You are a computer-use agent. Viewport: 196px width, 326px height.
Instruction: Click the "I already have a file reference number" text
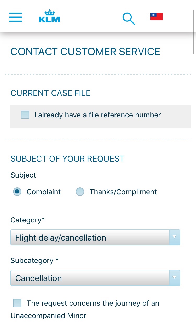click(97, 115)
